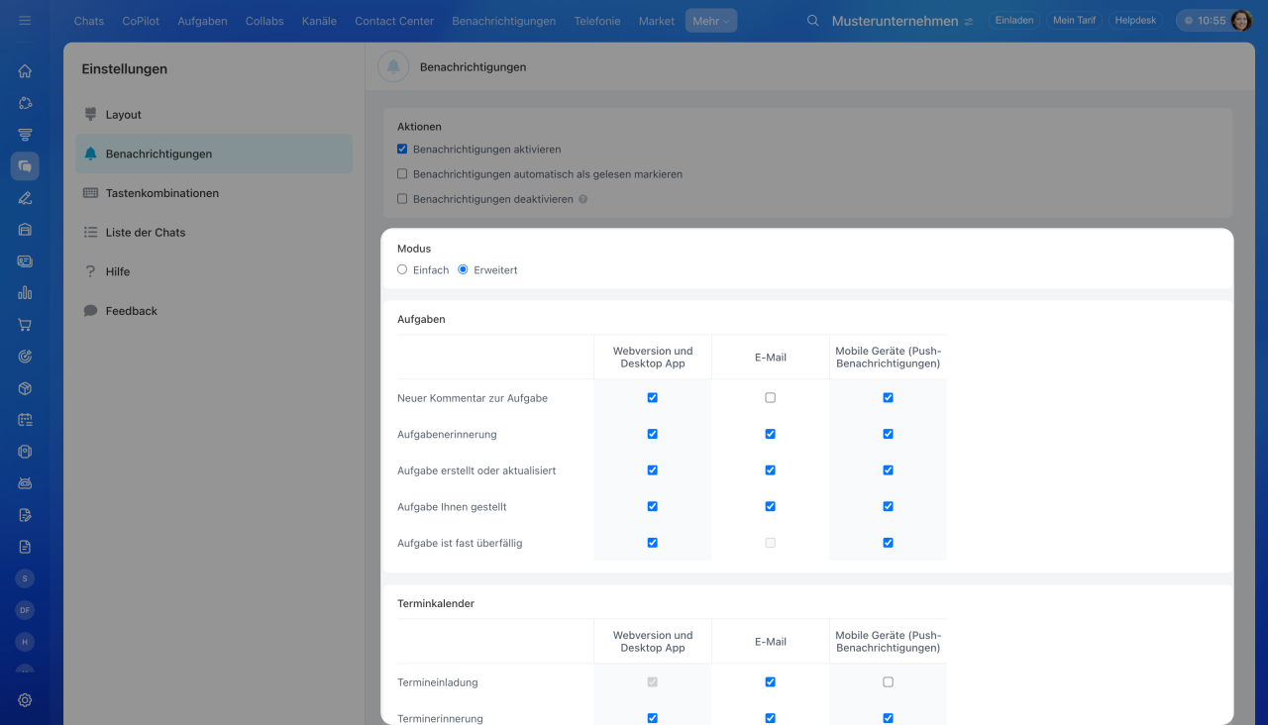This screenshot has height=725, width=1268.
Task: Click the switch icon next to Musterunternehmen
Action: [x=969, y=22]
